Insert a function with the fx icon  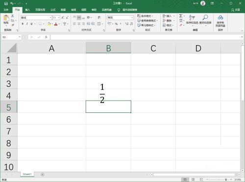[x=46, y=37]
